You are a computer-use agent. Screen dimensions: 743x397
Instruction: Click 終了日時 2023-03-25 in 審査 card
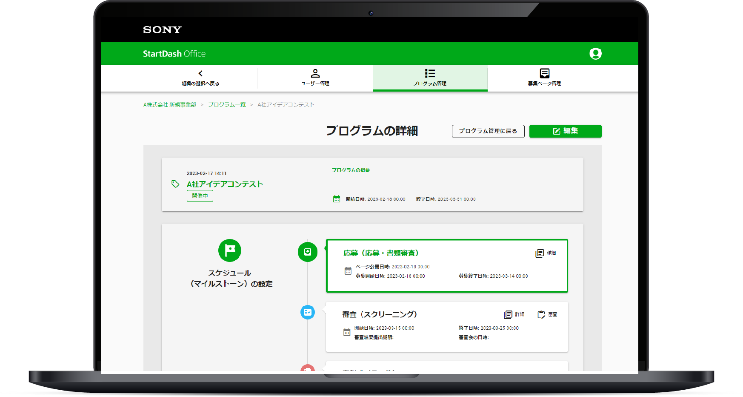pos(489,328)
